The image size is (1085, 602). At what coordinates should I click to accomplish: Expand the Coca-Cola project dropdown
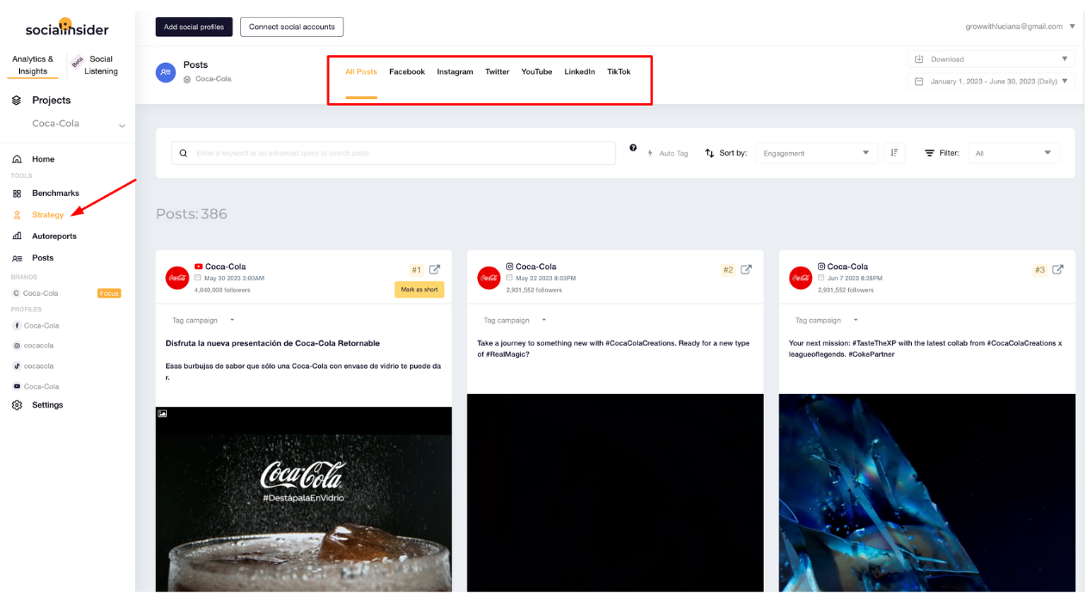tap(121, 126)
